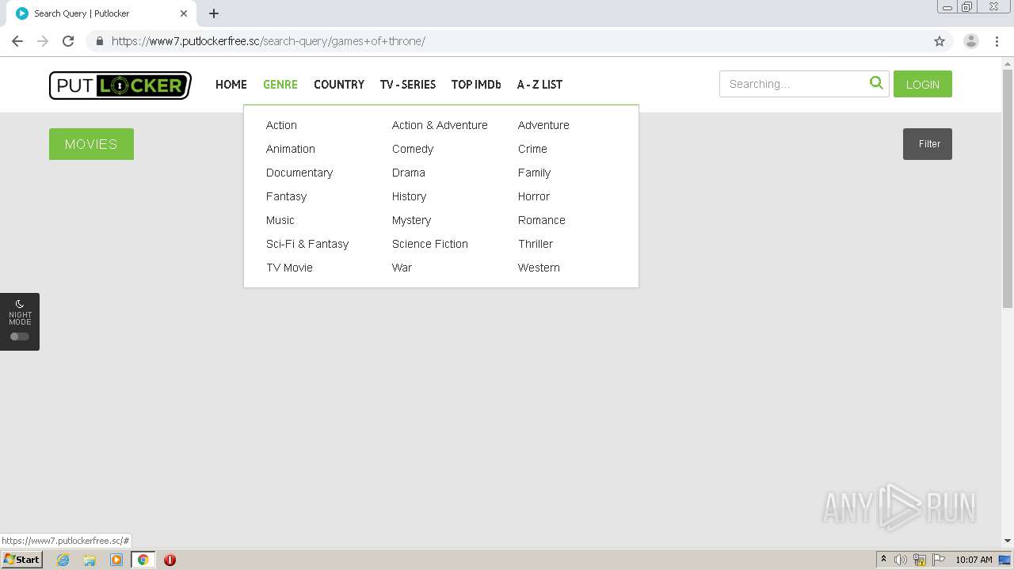The image size is (1014, 570).
Task: Close the Search Query Putlocker tab
Action: [184, 13]
